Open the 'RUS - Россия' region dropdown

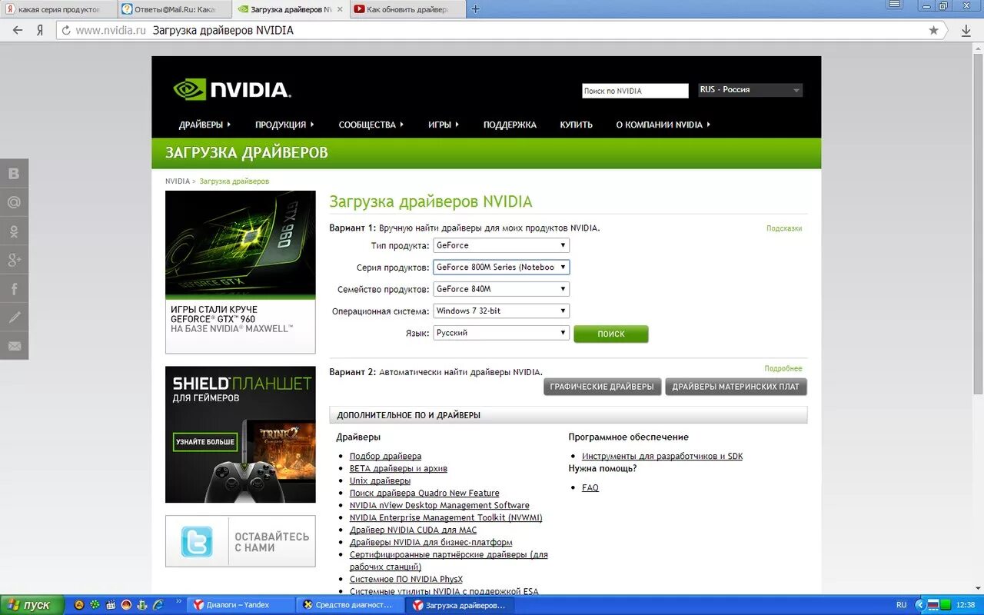point(750,90)
